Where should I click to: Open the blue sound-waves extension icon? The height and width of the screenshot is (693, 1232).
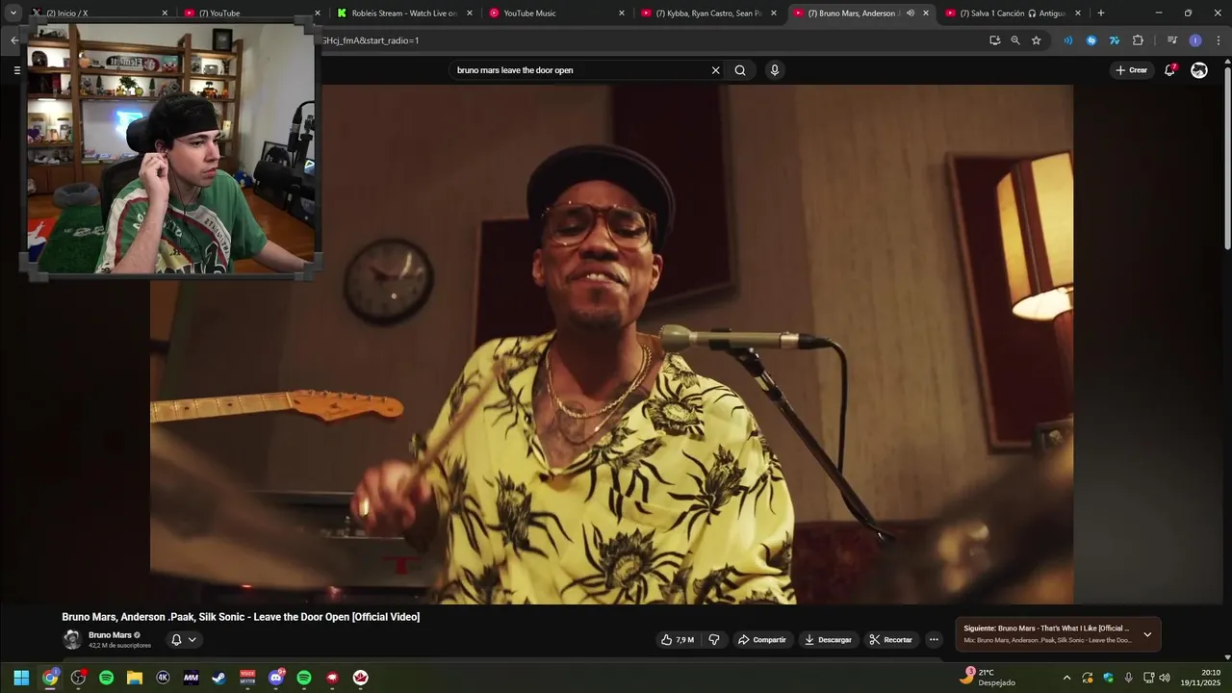coord(1067,40)
